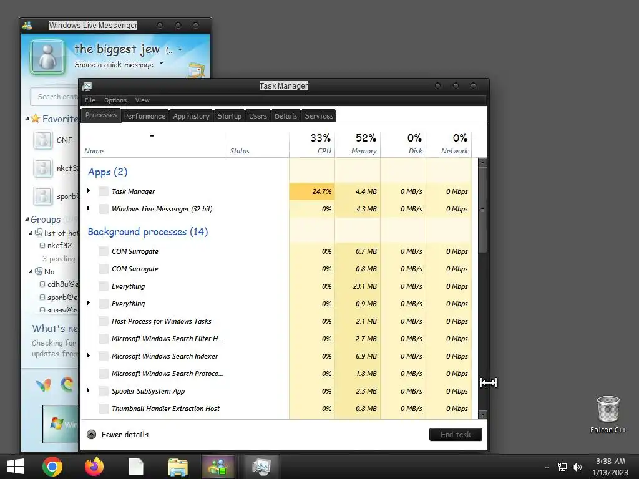
Task: Switch to the Users tab
Action: coord(258,116)
